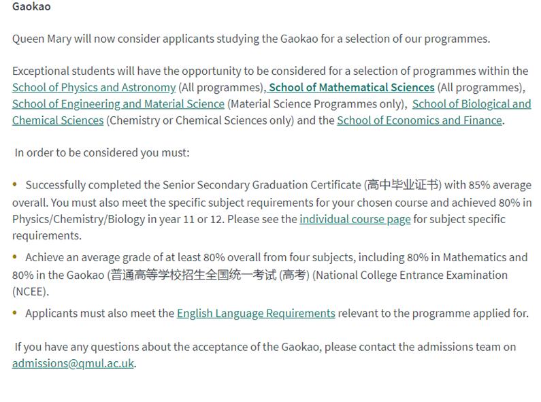The image size is (541, 402).
Task: Click the '(NCEE).' text
Action: 31,291
